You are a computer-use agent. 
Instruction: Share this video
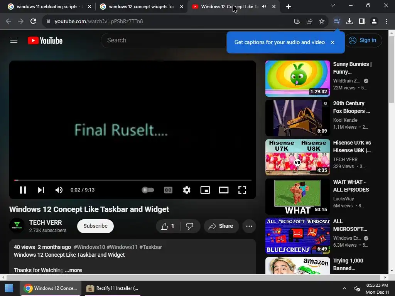point(221,226)
